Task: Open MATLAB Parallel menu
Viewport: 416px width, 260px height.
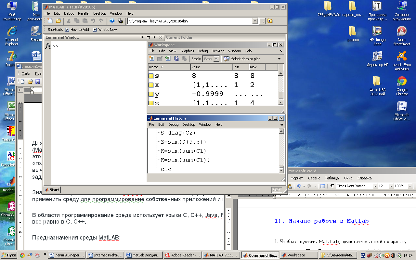Action: pos(84,13)
